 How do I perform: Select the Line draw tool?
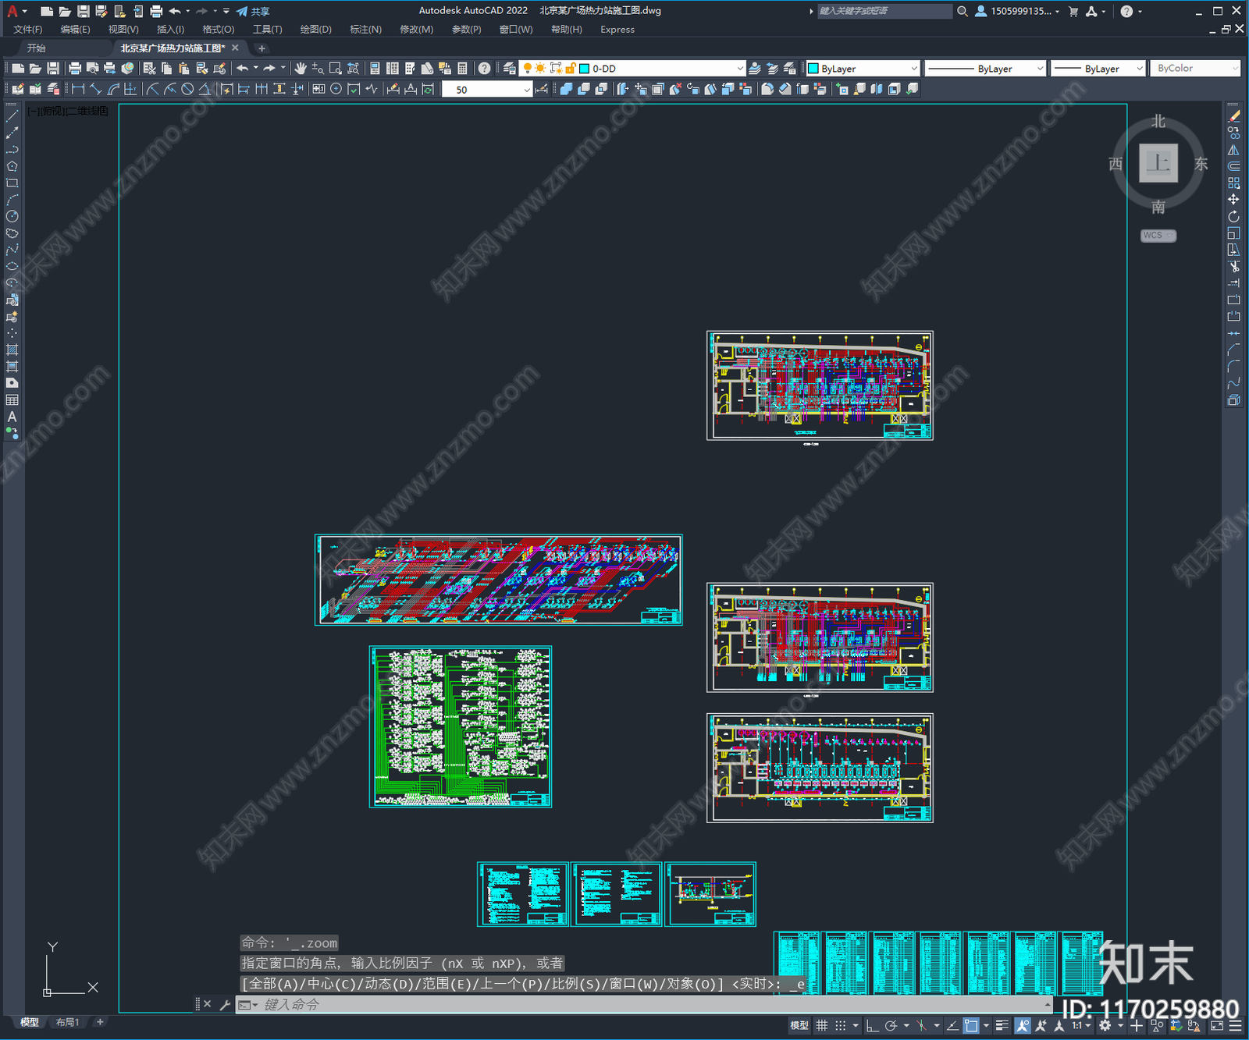[12, 116]
